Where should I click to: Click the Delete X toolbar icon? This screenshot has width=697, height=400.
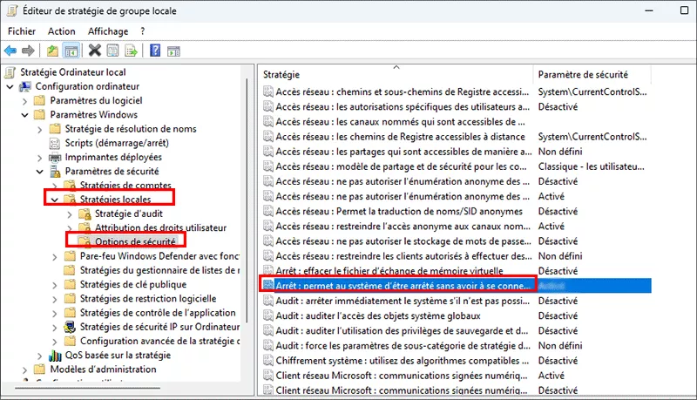point(94,51)
